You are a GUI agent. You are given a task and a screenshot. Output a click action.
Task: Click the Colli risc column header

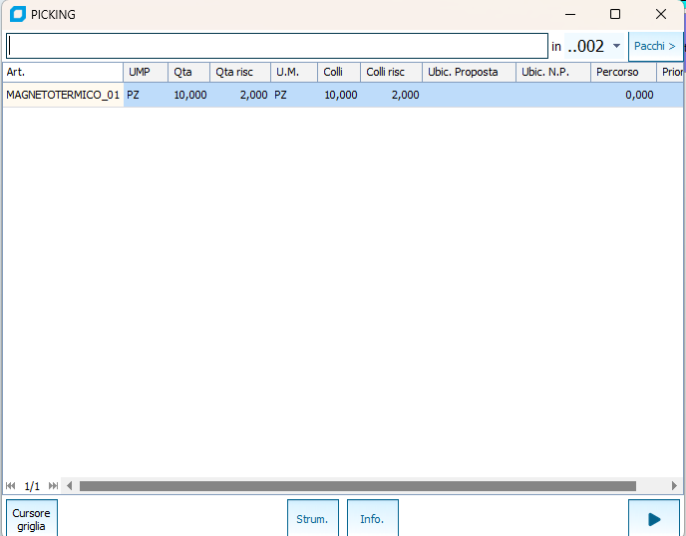pos(391,72)
